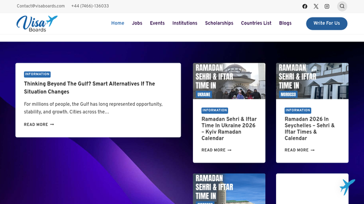
Task: Open the Facebook social icon
Action: coord(305,6)
